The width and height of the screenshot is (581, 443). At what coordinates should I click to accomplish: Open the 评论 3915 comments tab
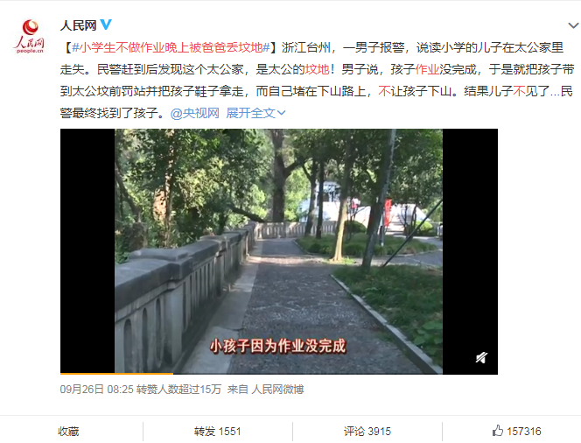tap(367, 431)
